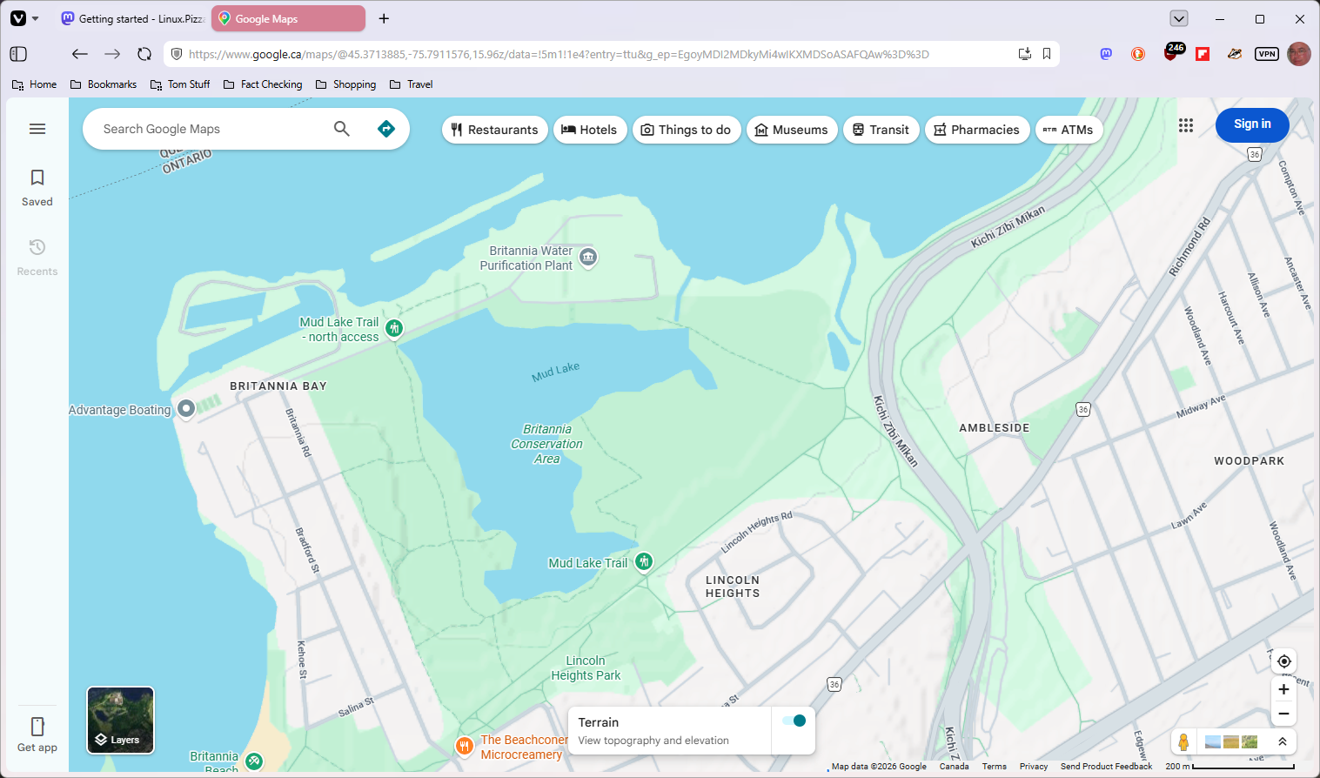Open the Fact Checking bookmarks folder

263,84
